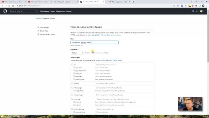This screenshot has width=209, height=118.
Task: Check the public_repo scope
Action: pos(74,73)
